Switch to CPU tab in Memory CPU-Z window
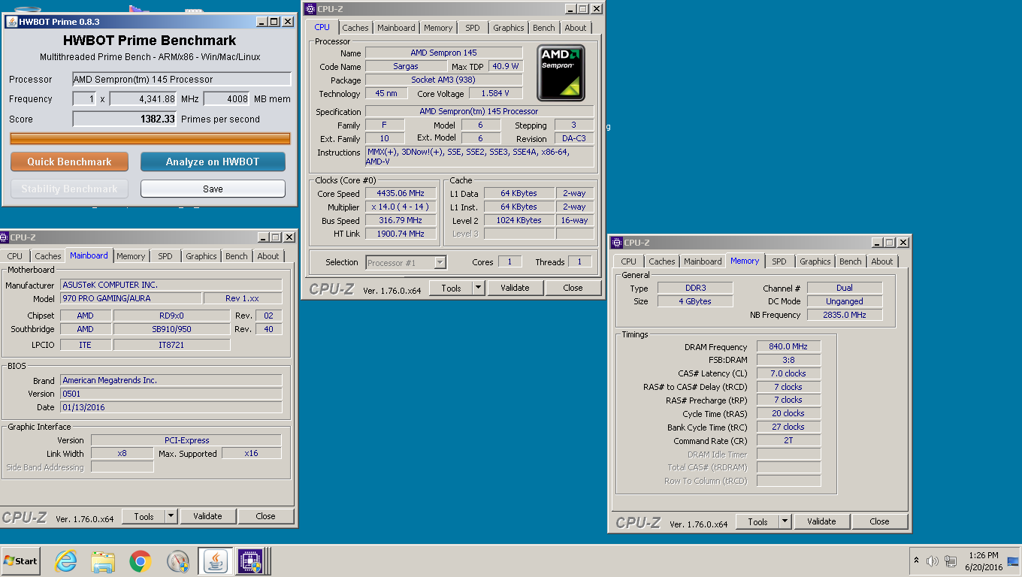The height and width of the screenshot is (577, 1022). click(x=629, y=261)
